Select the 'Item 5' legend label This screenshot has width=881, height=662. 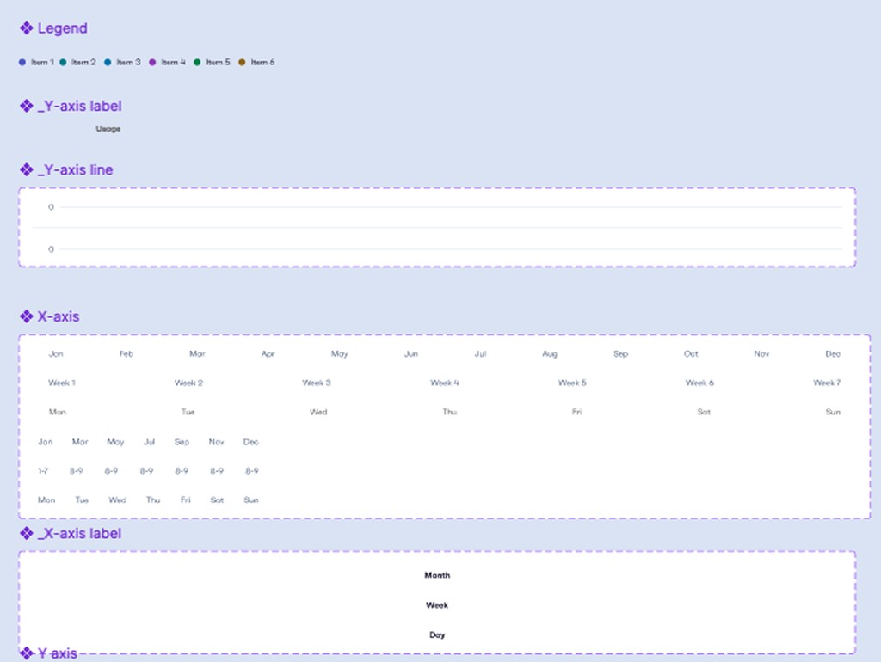pyautogui.click(x=218, y=62)
